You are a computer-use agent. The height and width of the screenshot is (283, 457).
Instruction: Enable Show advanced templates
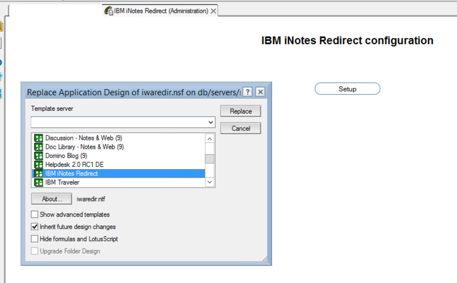pyautogui.click(x=34, y=215)
